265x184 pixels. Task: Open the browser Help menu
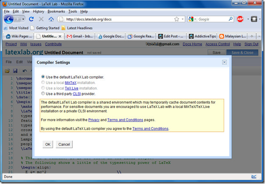[x=84, y=11]
